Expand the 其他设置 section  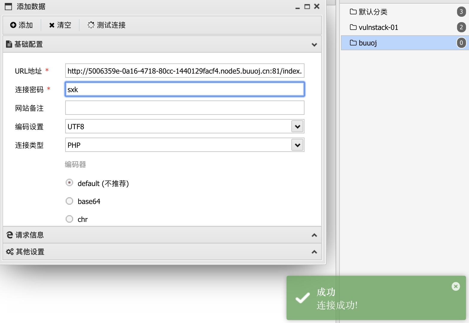point(314,252)
